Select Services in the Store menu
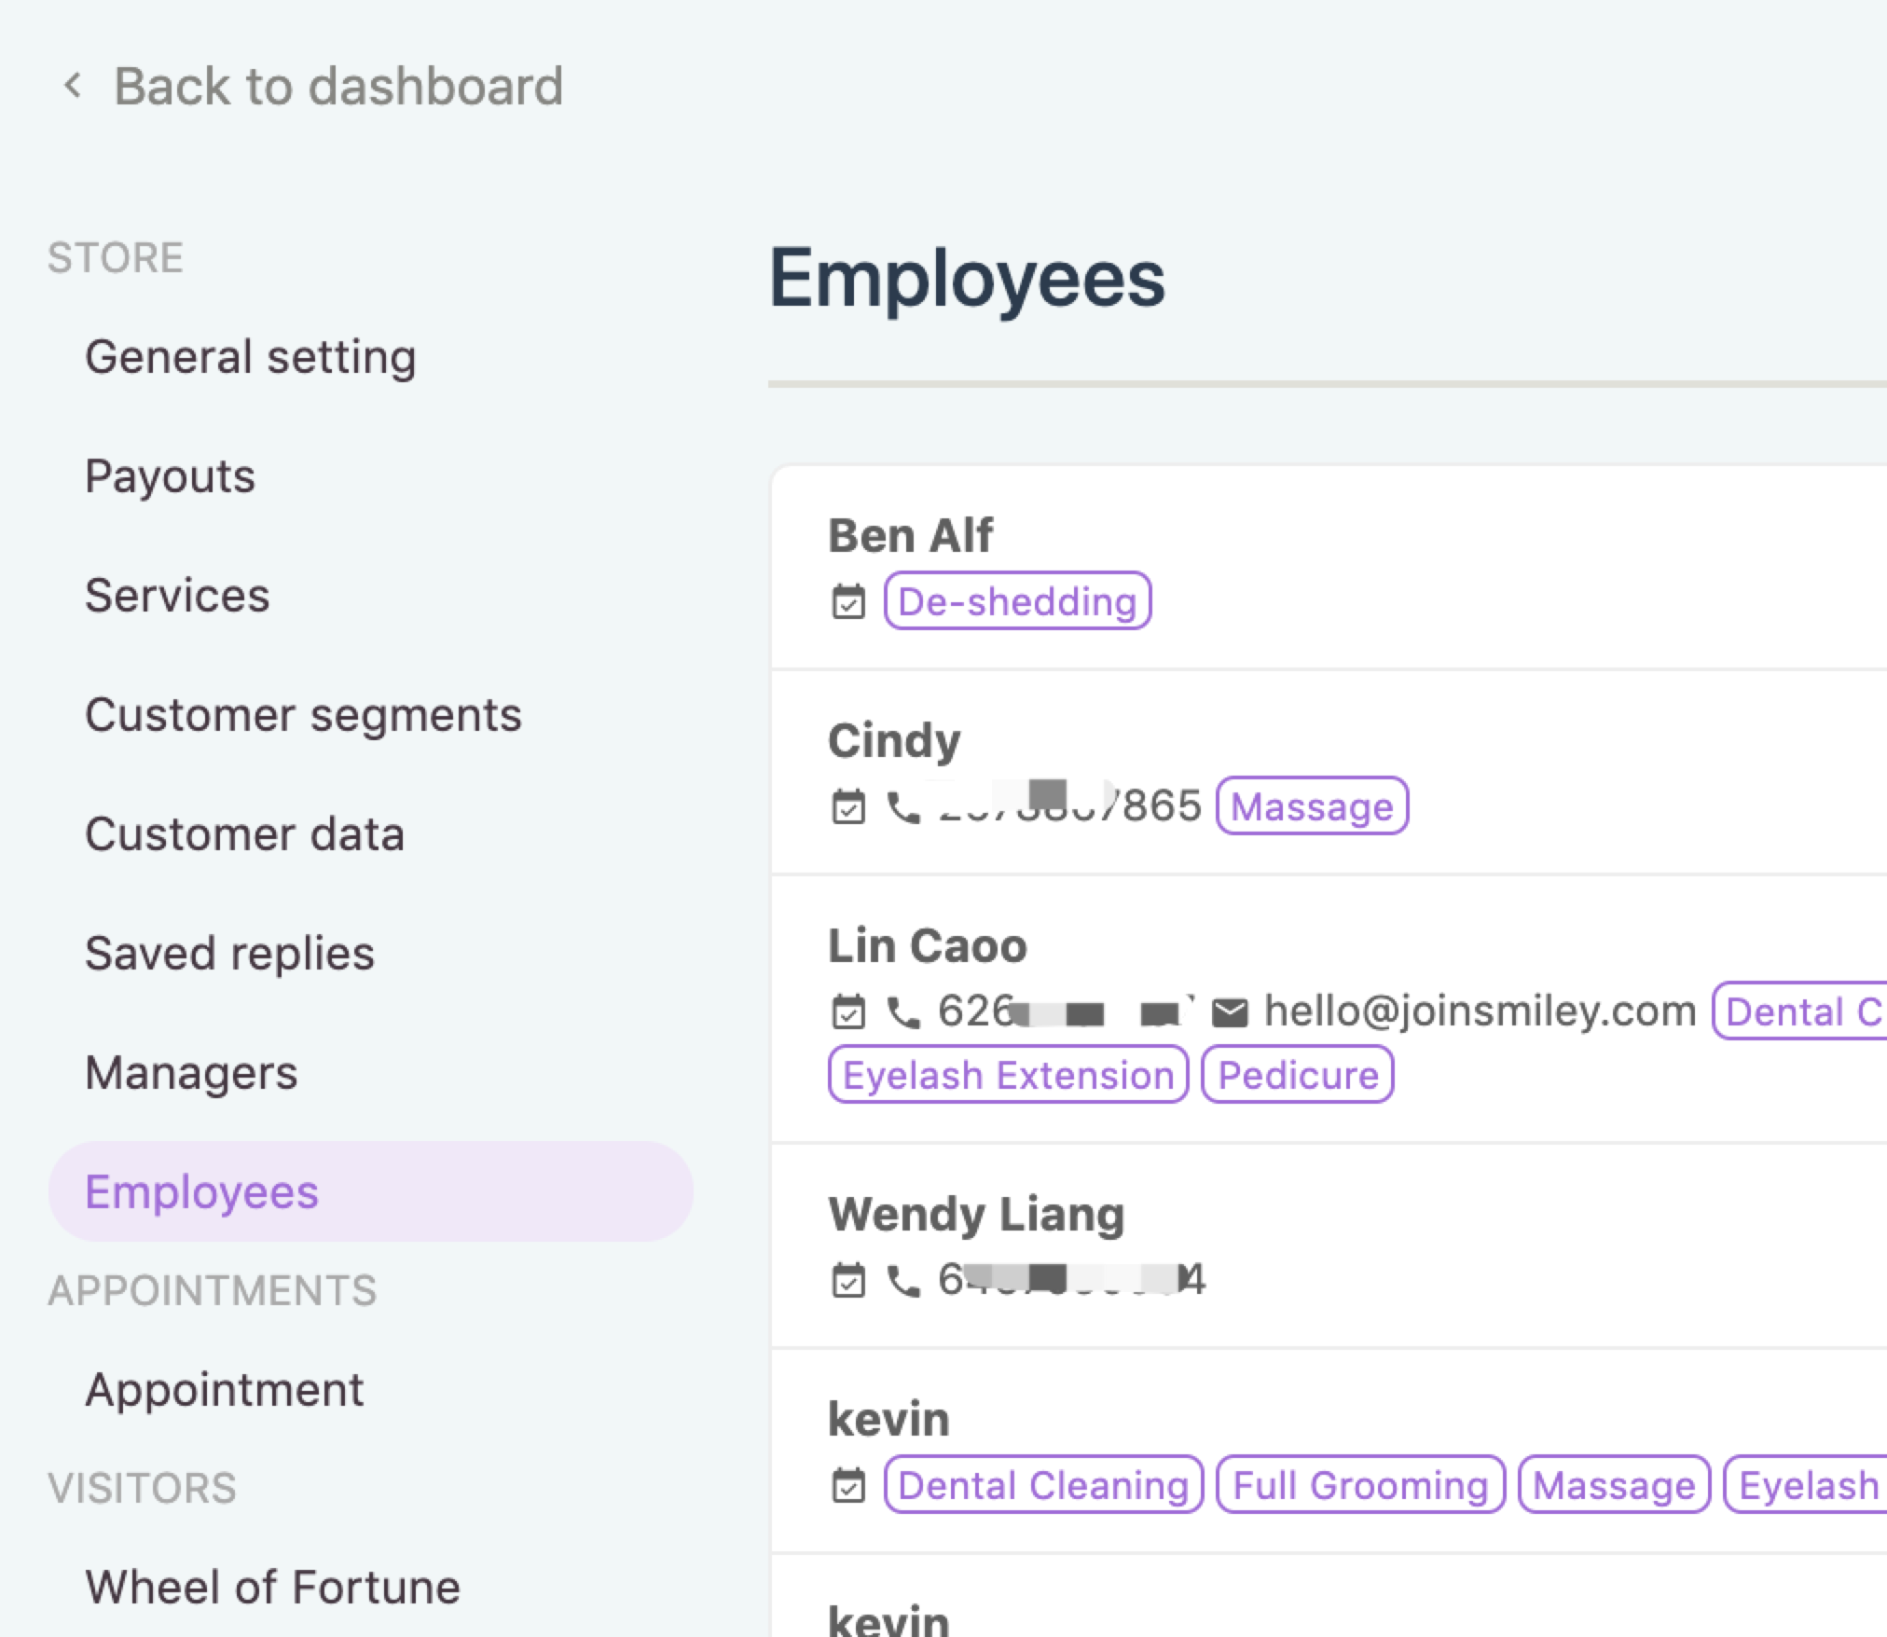This screenshot has height=1637, width=1887. (x=177, y=596)
